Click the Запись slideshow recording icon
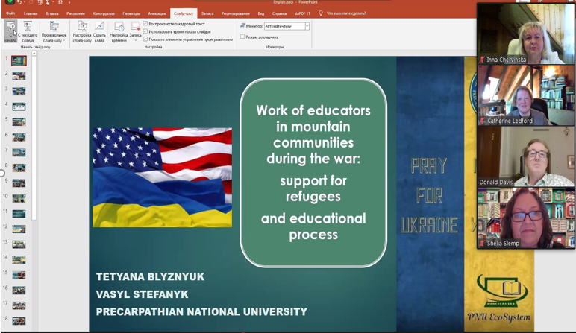This screenshot has width=576, height=333. (135, 27)
